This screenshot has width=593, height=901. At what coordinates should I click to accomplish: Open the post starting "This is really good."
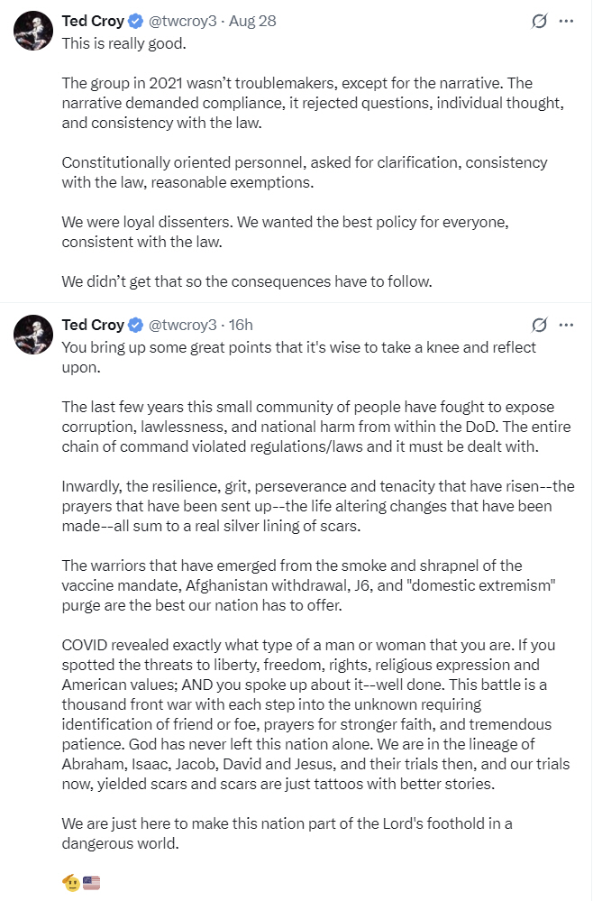(x=124, y=43)
